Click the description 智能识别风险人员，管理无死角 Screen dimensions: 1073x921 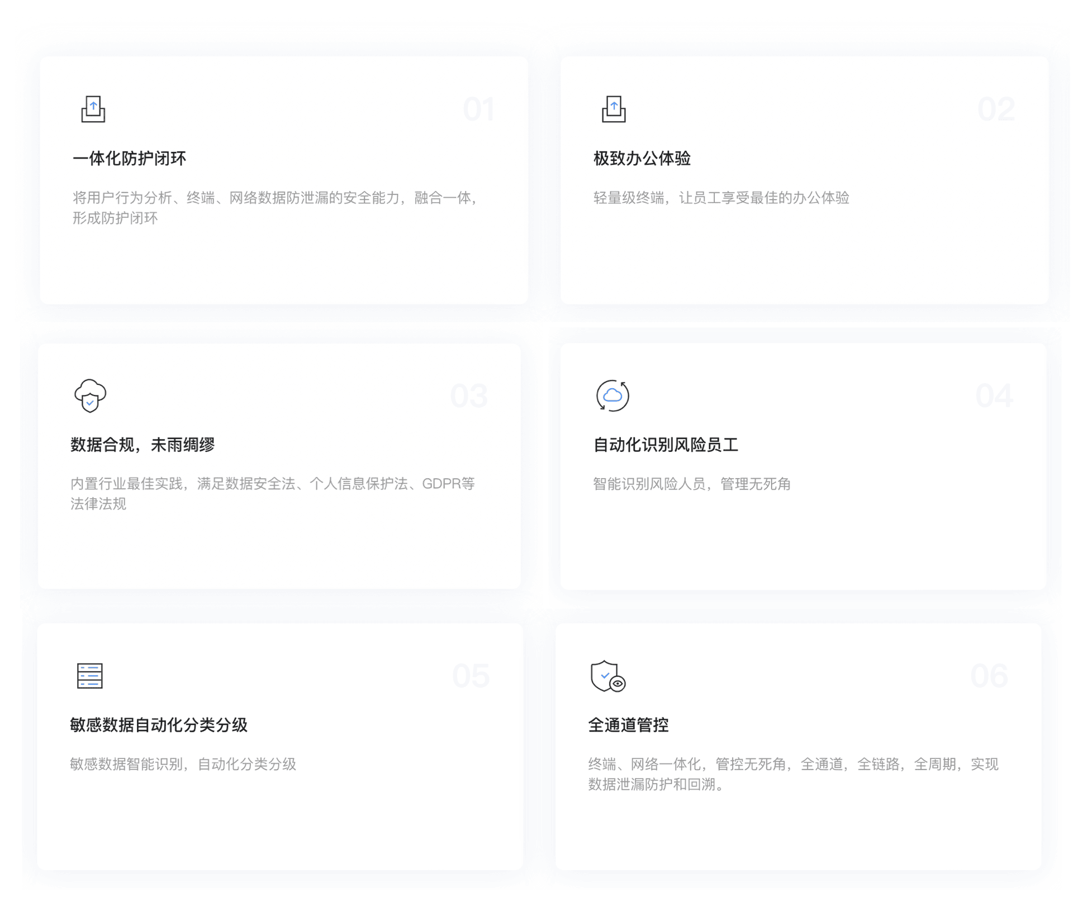coord(691,484)
